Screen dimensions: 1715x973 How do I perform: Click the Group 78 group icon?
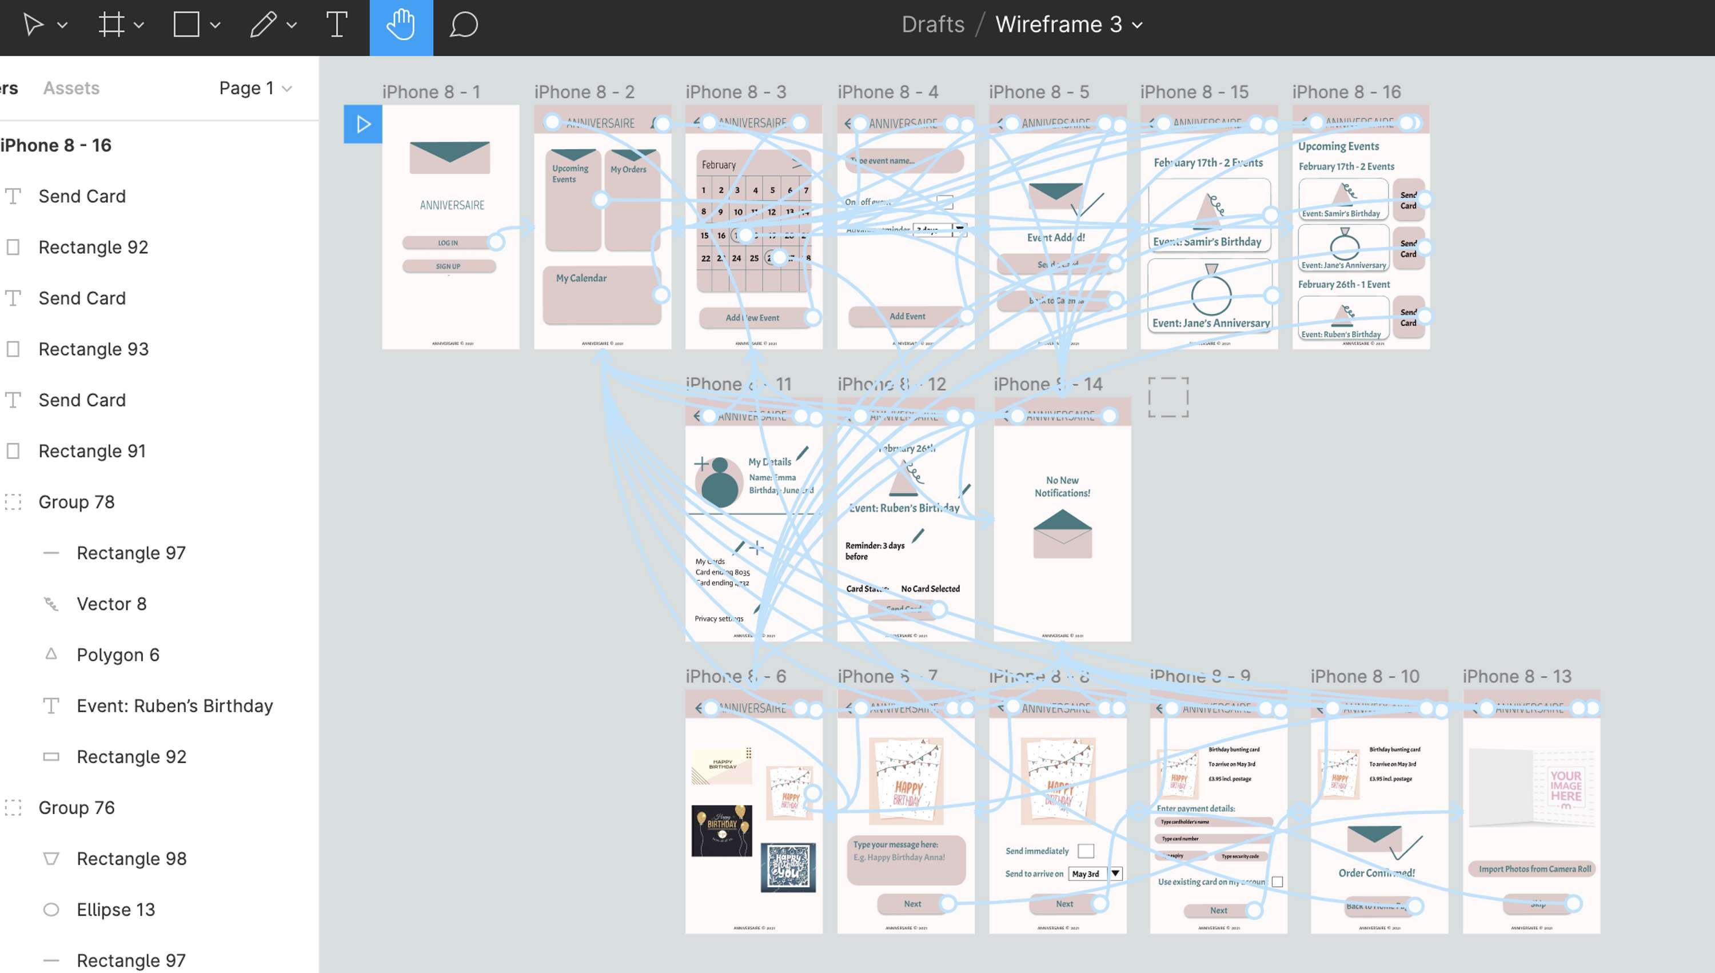click(x=13, y=502)
